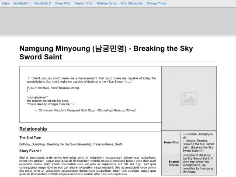Click the Birthday, Dumplings keywords line
236x177 pixels.
point(71,144)
